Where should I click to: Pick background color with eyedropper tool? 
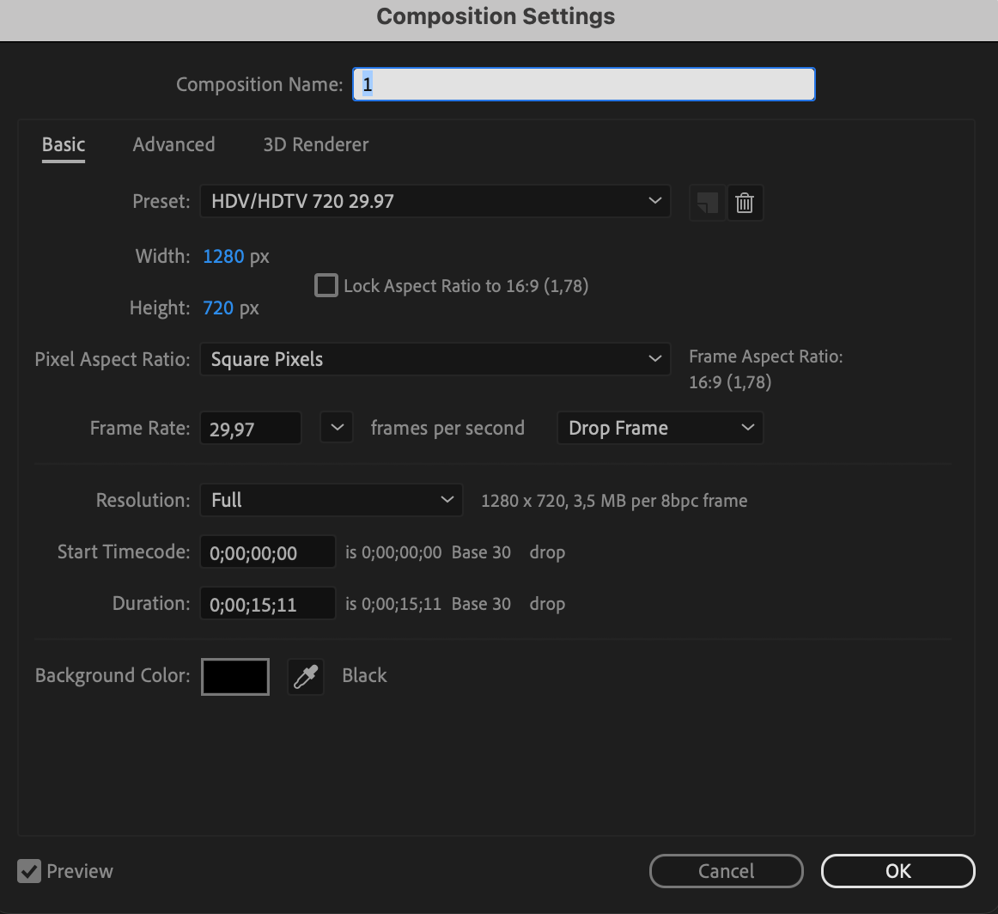[x=306, y=677]
